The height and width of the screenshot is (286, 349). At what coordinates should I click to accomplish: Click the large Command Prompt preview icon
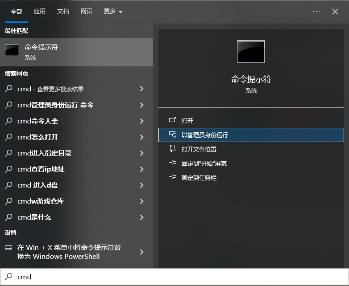pyautogui.click(x=251, y=52)
